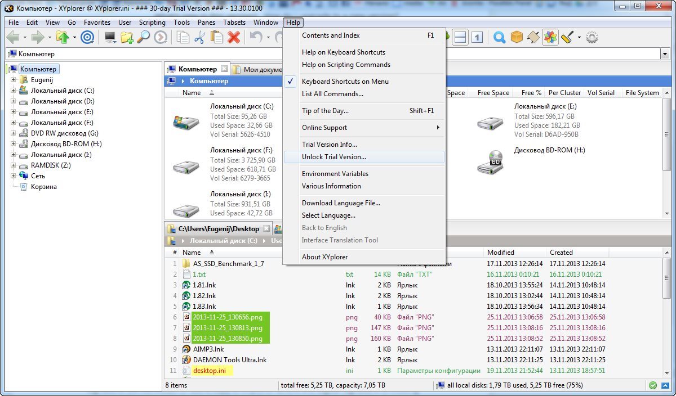The image size is (676, 396).
Task: Click the blue magnifier Quick Search icon
Action: pyautogui.click(x=500, y=38)
